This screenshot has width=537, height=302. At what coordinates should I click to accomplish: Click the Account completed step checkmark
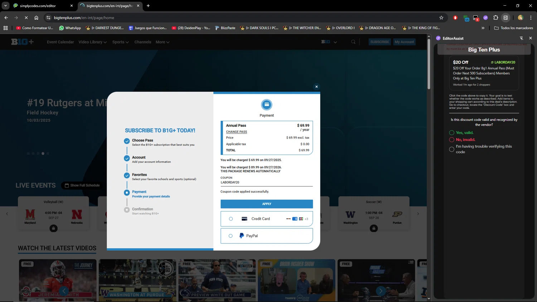tap(127, 158)
